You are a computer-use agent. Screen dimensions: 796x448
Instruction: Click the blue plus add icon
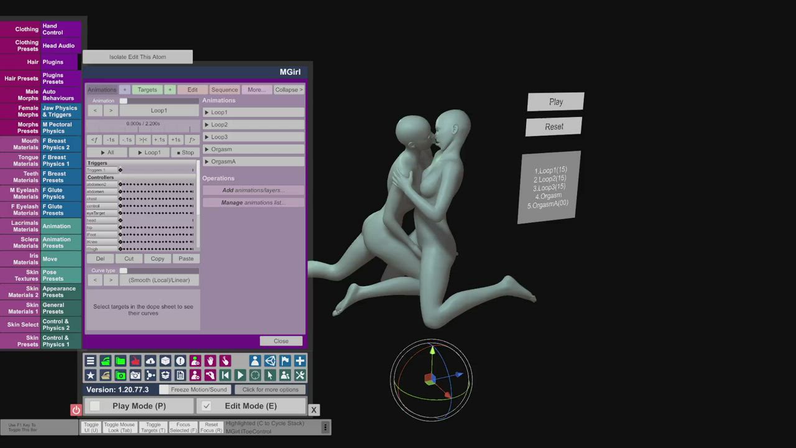(x=300, y=361)
